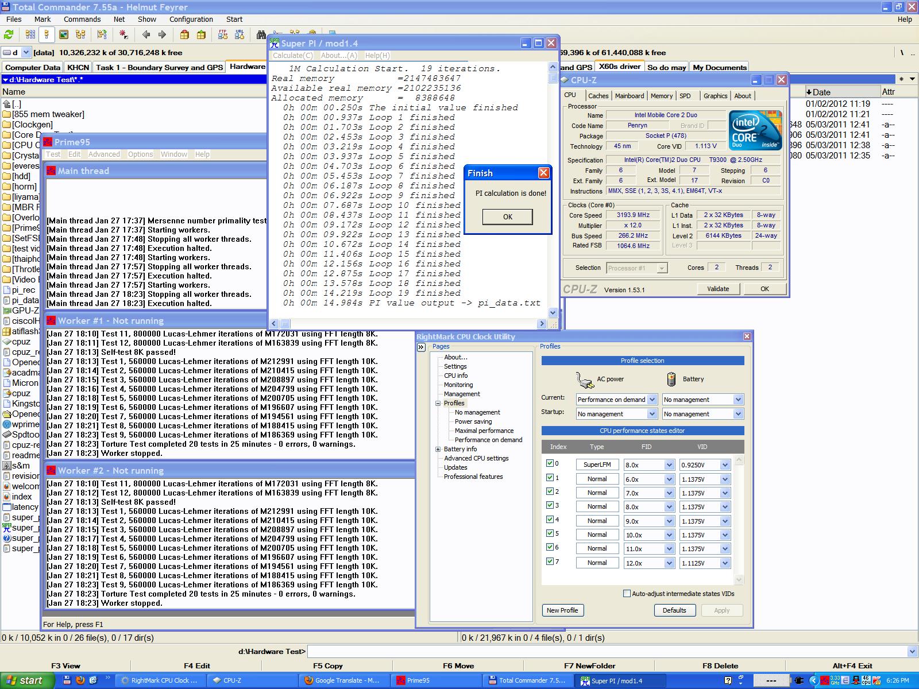
Task: Uncheck performance state index 4 checkbox
Action: 550,519
